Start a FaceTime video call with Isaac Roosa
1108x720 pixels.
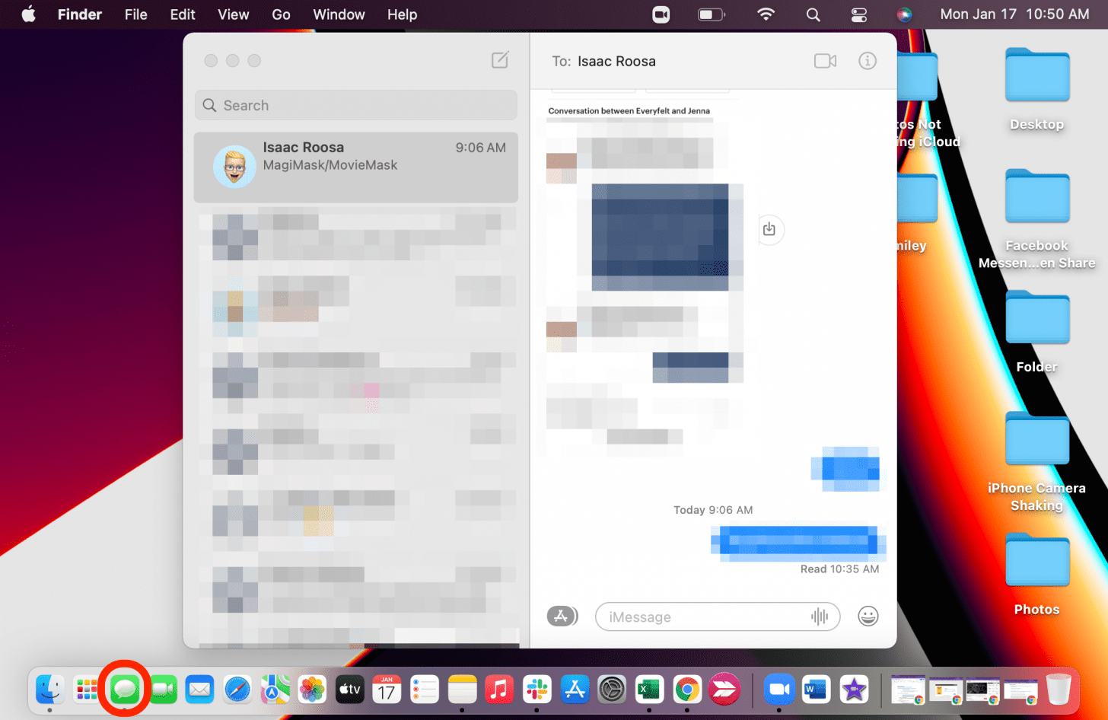click(825, 61)
